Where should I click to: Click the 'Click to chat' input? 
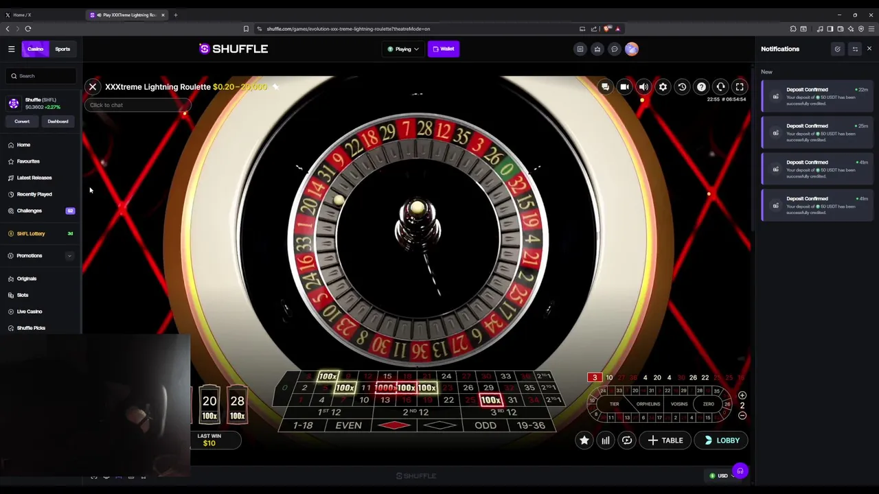tap(137, 105)
